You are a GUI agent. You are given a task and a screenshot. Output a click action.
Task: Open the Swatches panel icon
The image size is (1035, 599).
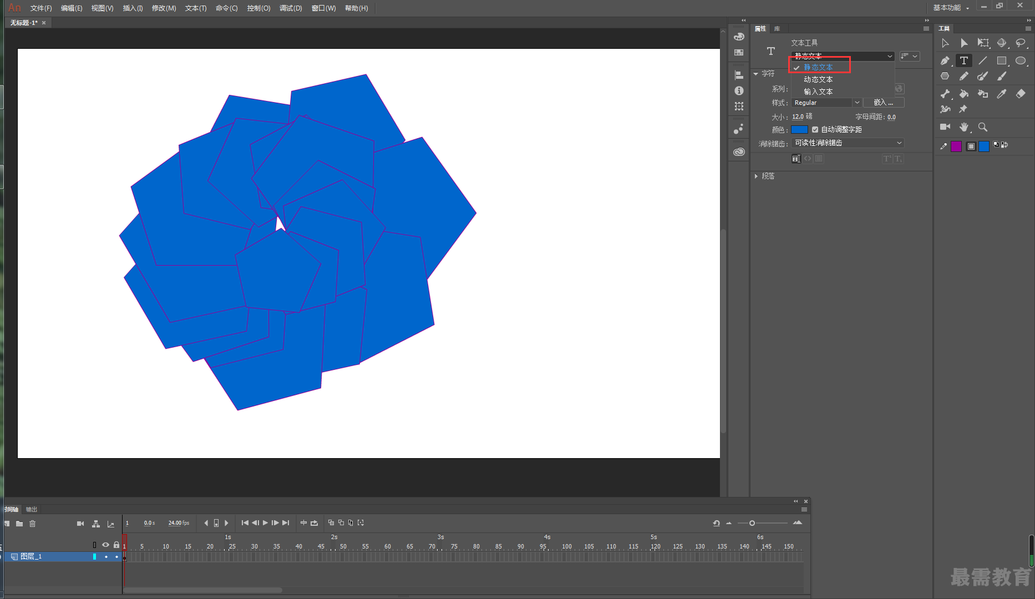[739, 52]
